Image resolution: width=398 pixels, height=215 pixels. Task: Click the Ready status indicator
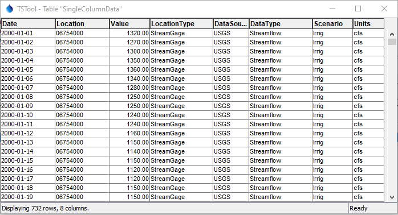point(359,208)
